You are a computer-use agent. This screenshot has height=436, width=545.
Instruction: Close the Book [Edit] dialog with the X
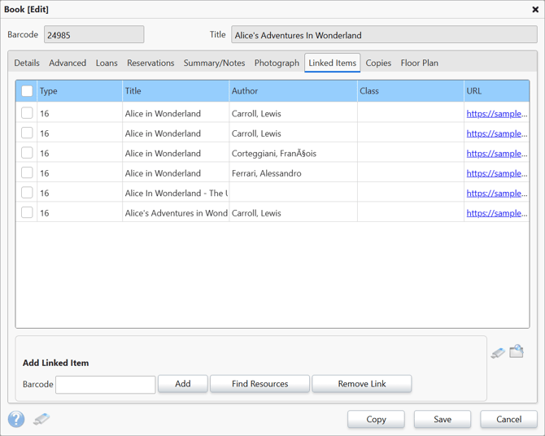click(535, 10)
